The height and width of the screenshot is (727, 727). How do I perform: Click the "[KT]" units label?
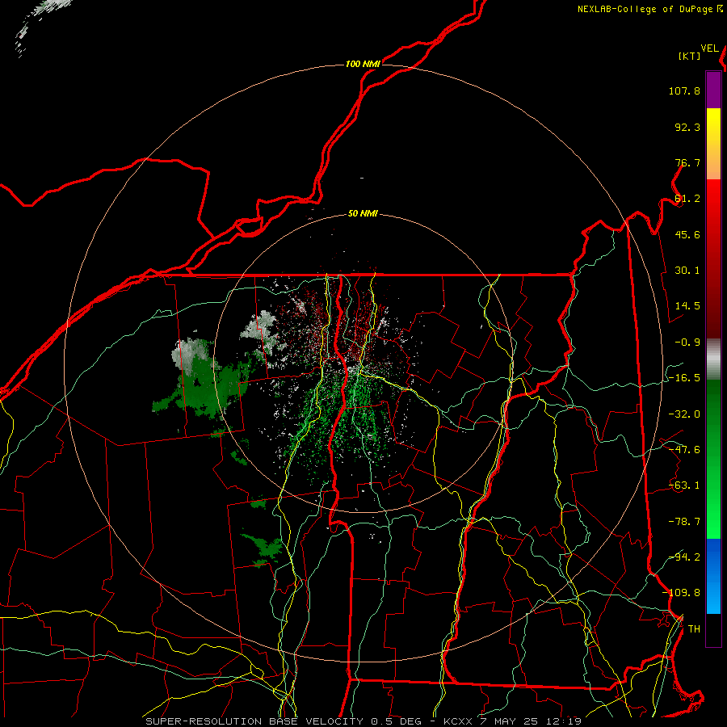click(x=690, y=56)
